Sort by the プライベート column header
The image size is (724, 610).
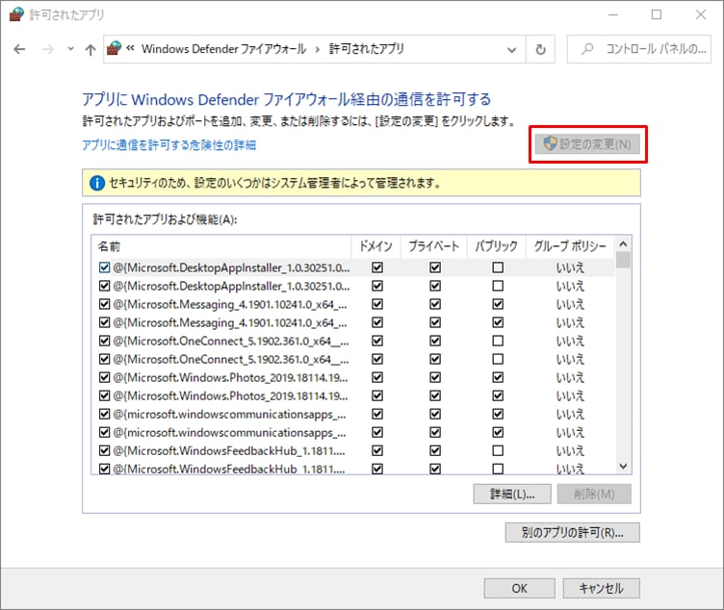point(433,246)
